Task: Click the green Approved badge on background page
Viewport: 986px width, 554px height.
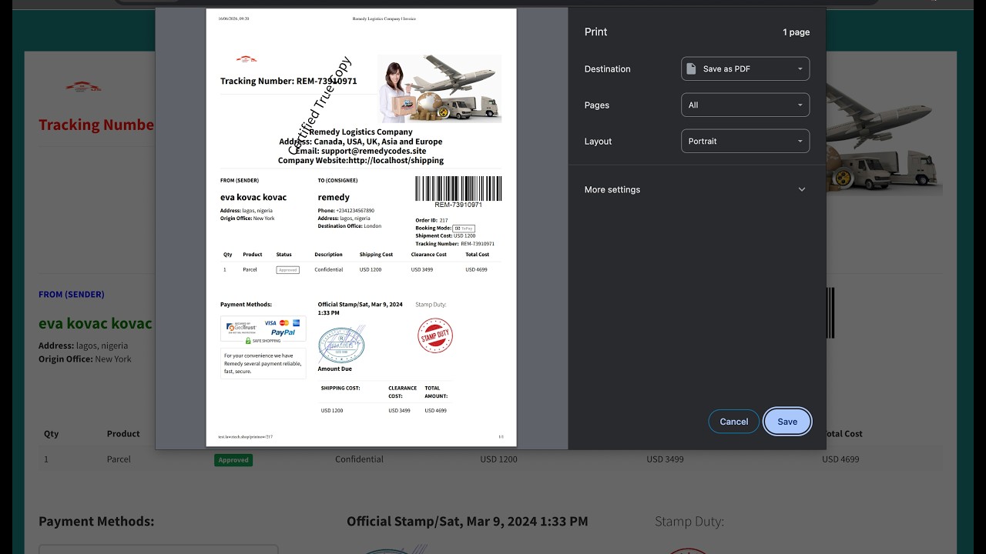Action: pyautogui.click(x=233, y=459)
